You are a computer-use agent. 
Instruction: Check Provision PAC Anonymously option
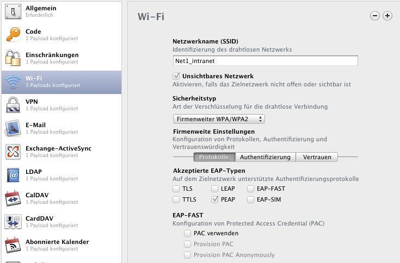(187, 255)
